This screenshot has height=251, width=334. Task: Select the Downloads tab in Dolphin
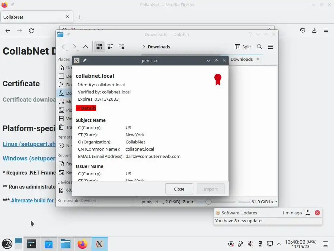click(x=242, y=59)
